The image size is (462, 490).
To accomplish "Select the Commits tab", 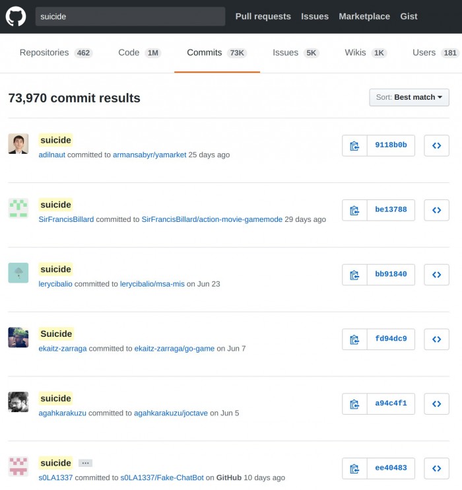I will click(217, 53).
